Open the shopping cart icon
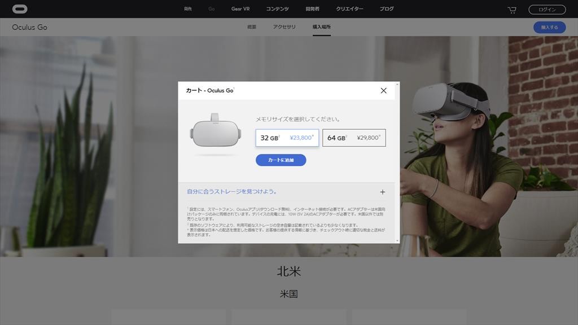 point(511,10)
